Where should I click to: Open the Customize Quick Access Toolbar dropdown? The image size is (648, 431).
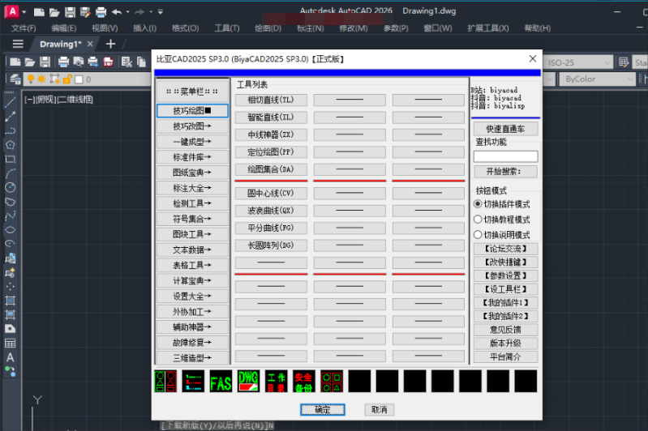click(x=161, y=12)
